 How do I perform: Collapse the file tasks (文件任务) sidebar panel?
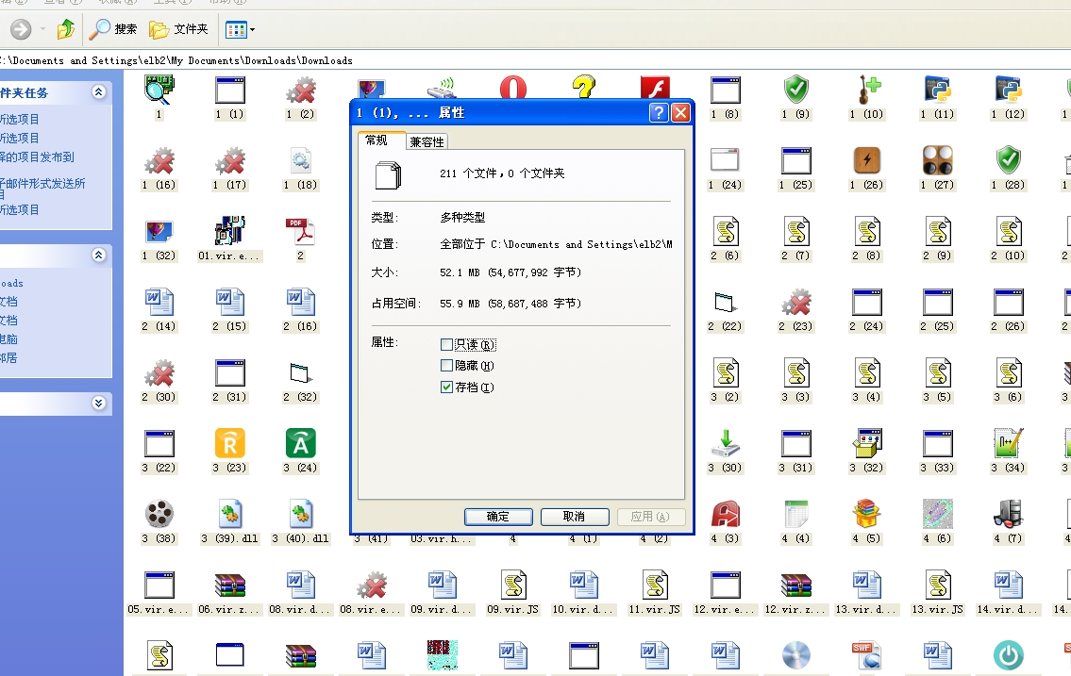[99, 92]
